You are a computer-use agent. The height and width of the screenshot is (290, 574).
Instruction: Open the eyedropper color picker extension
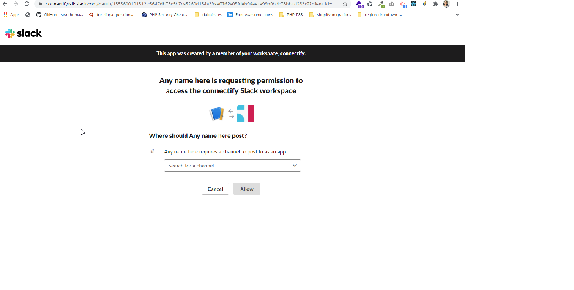(x=381, y=4)
